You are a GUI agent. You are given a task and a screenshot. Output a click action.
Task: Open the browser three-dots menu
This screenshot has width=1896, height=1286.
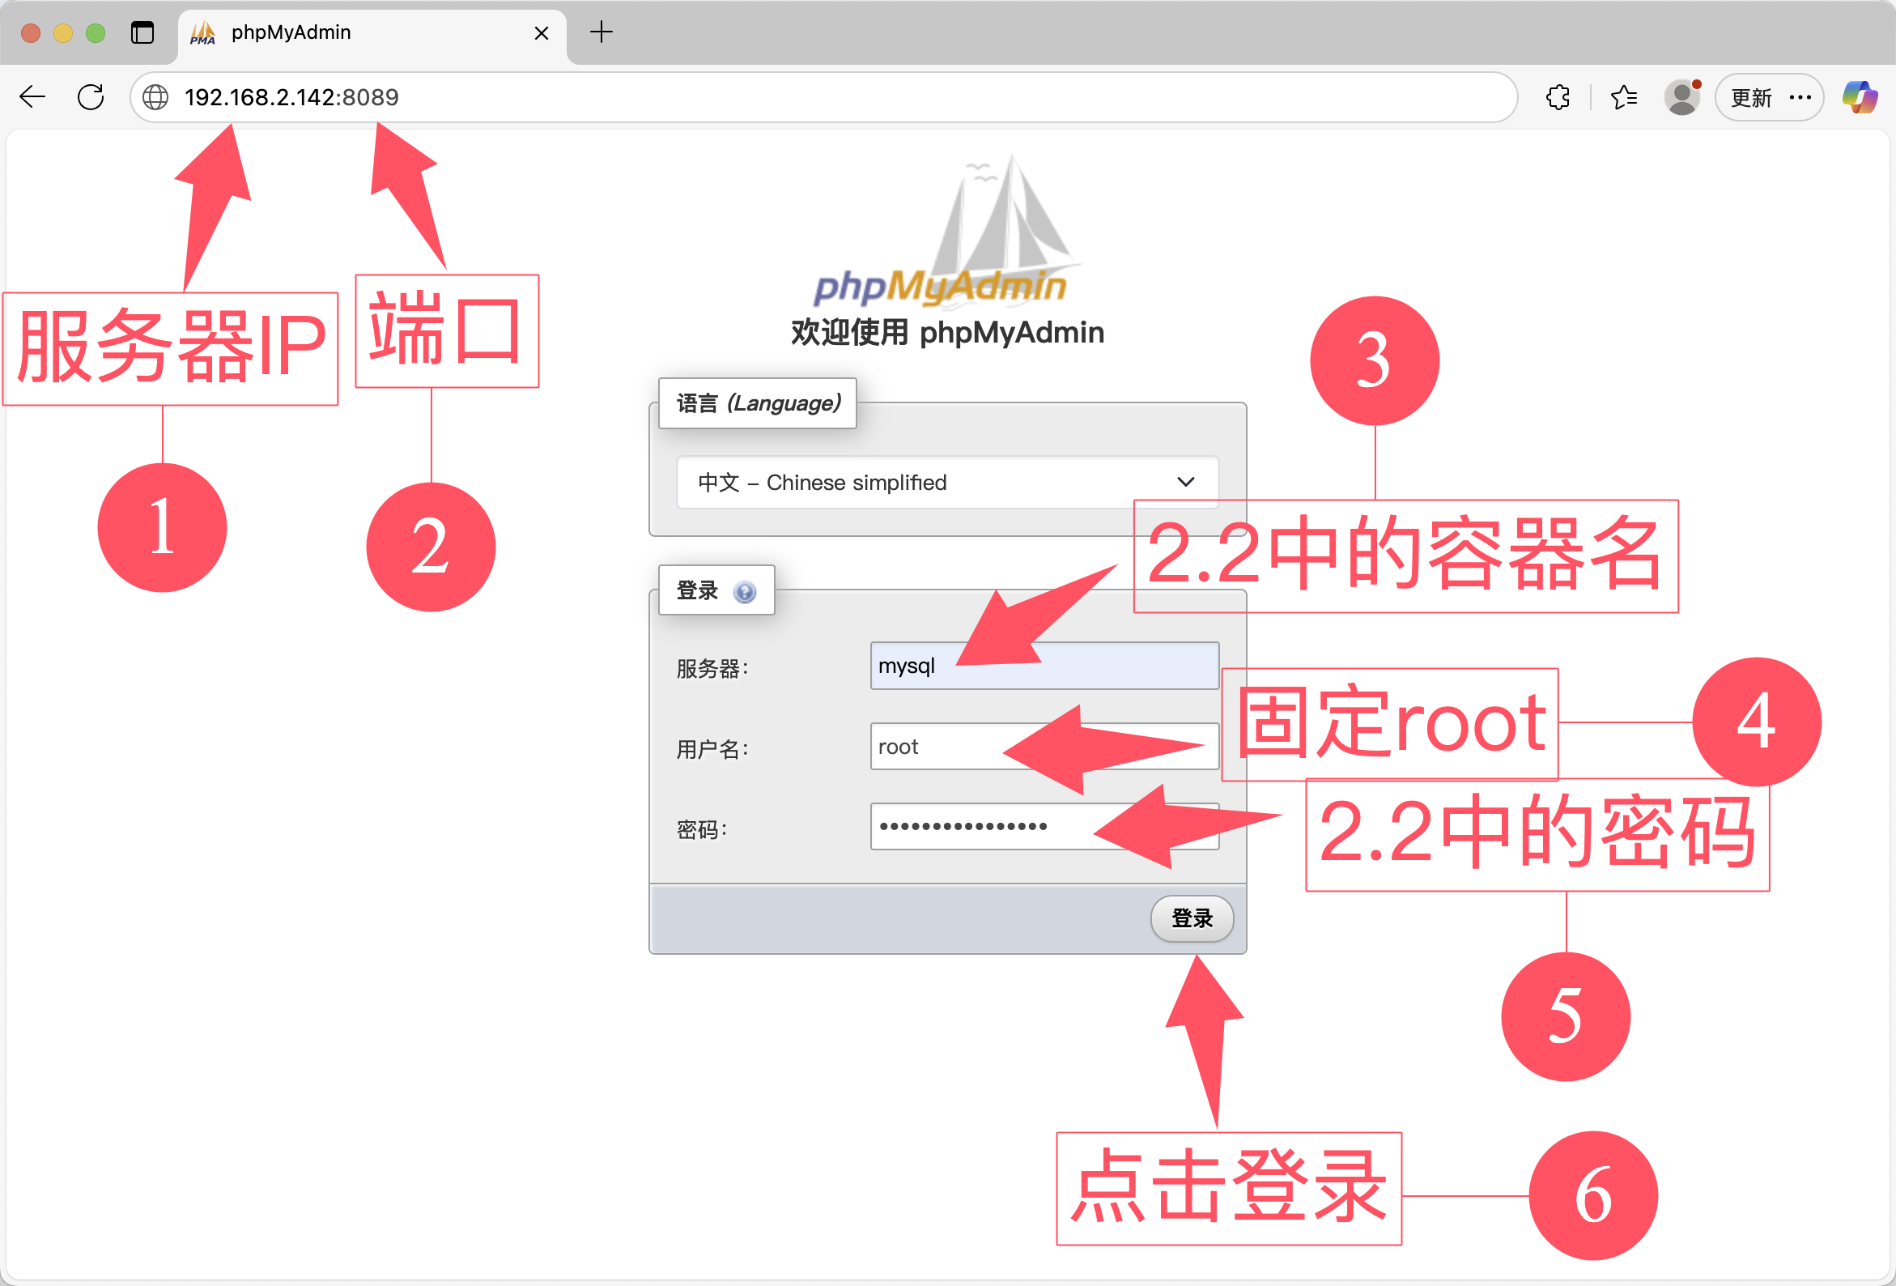(1800, 97)
